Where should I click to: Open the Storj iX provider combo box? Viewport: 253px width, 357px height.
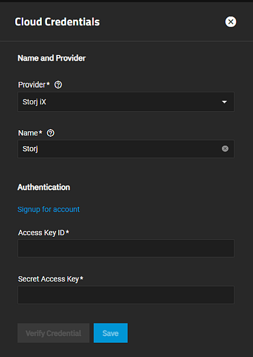point(126,102)
